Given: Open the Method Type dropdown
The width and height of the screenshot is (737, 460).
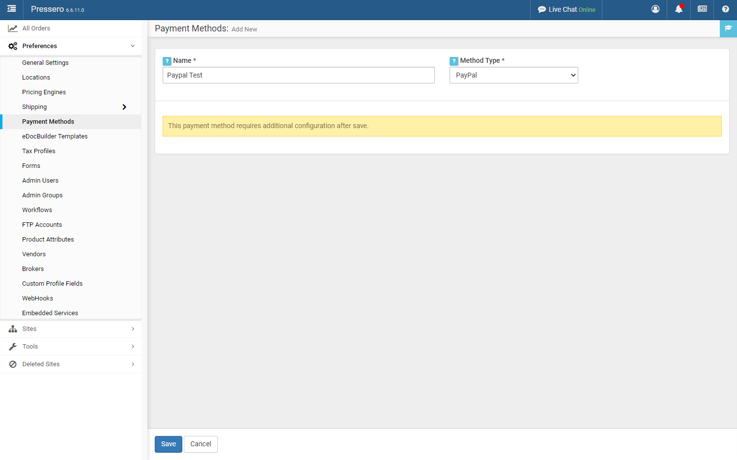Looking at the screenshot, I should point(513,75).
